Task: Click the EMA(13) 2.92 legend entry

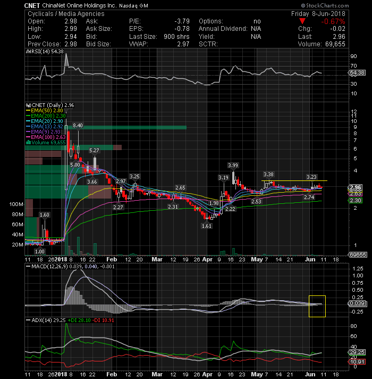Action: (x=45, y=126)
